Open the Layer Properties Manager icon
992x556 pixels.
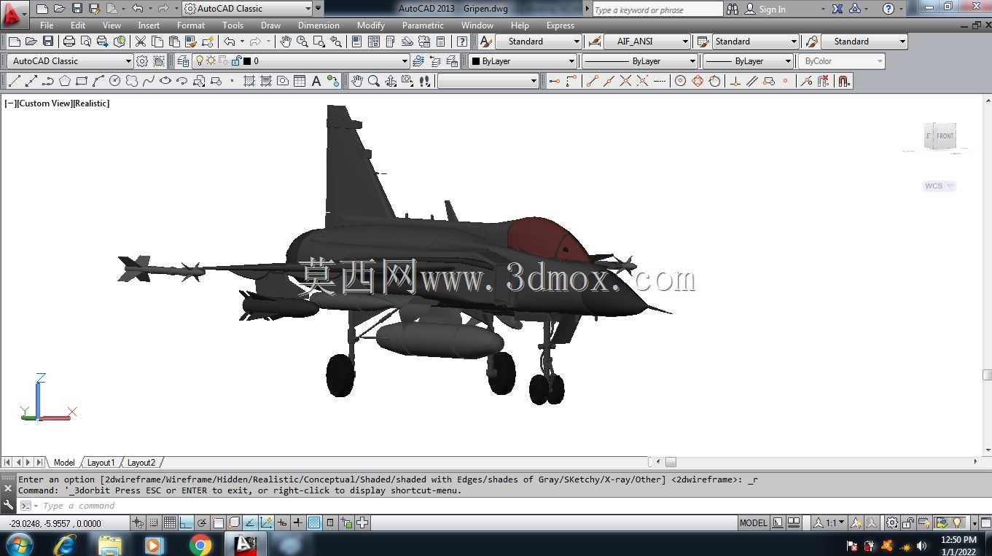[x=182, y=61]
